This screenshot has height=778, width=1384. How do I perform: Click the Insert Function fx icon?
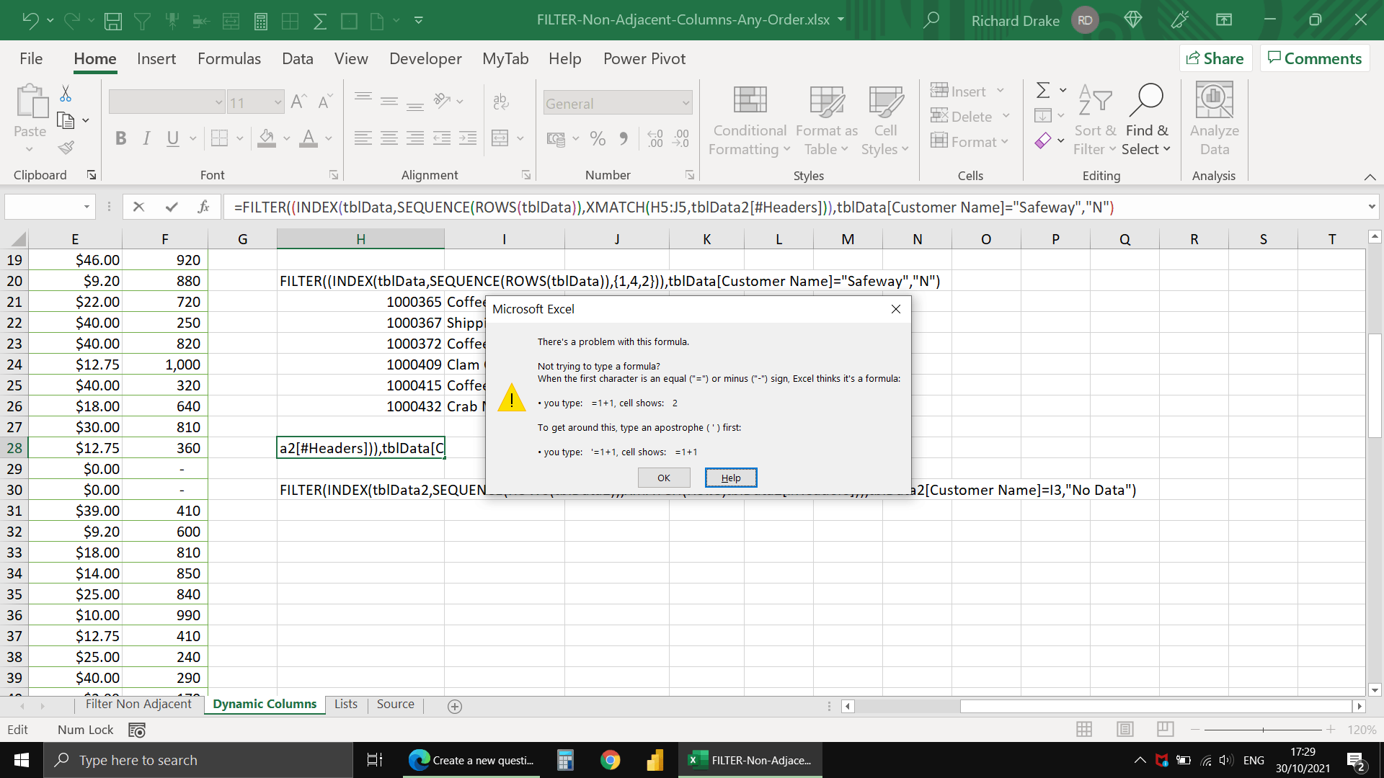coord(203,207)
